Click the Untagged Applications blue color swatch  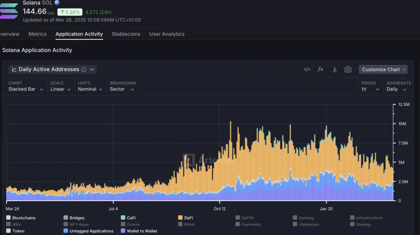point(66,231)
